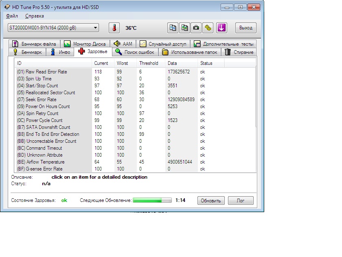
Task: Click the purple download arrow icon
Action: tap(221, 28)
